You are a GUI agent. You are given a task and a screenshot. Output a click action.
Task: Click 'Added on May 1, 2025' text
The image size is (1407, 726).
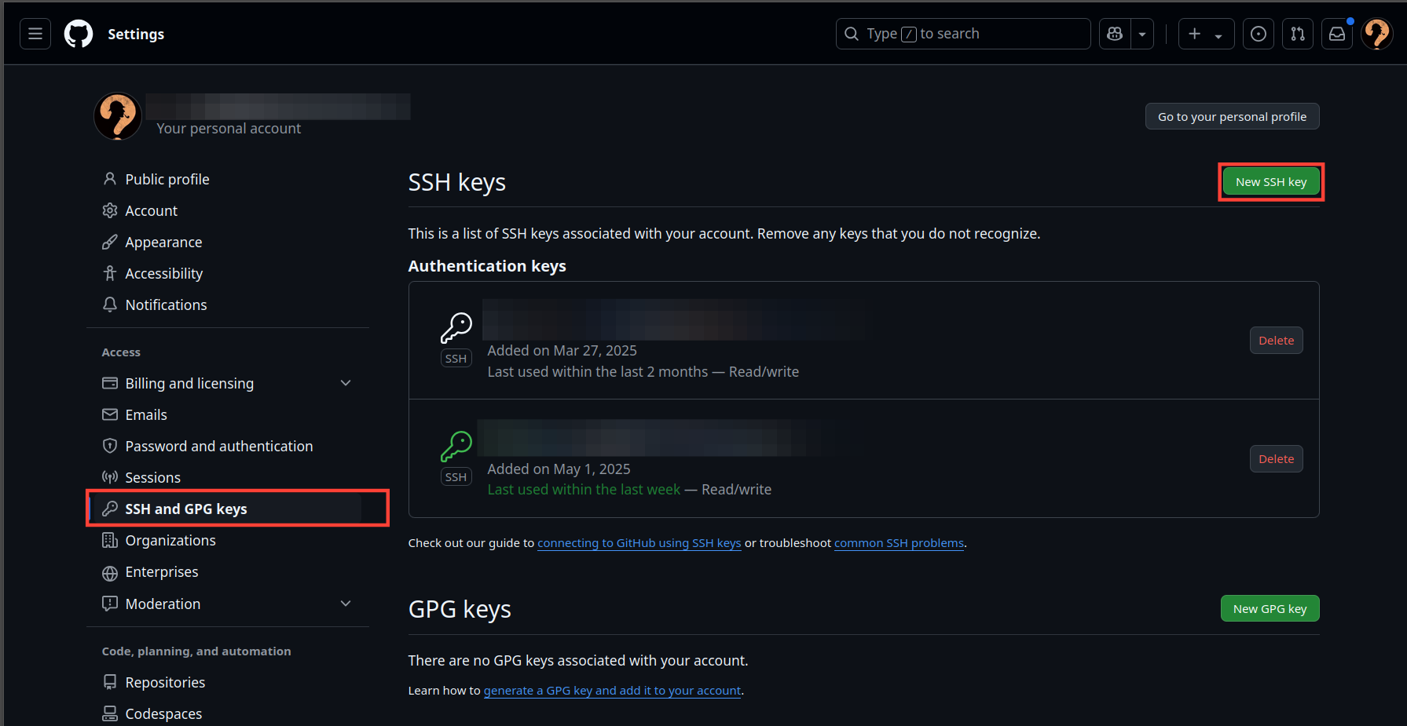tap(559, 469)
